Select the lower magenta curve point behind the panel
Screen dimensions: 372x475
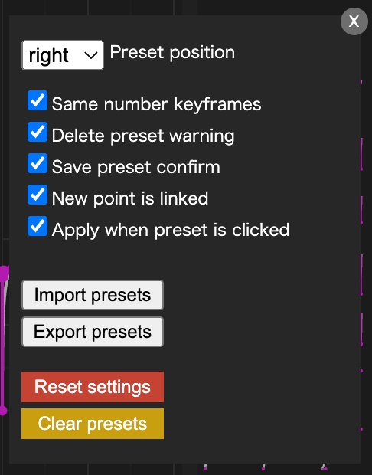(3, 411)
